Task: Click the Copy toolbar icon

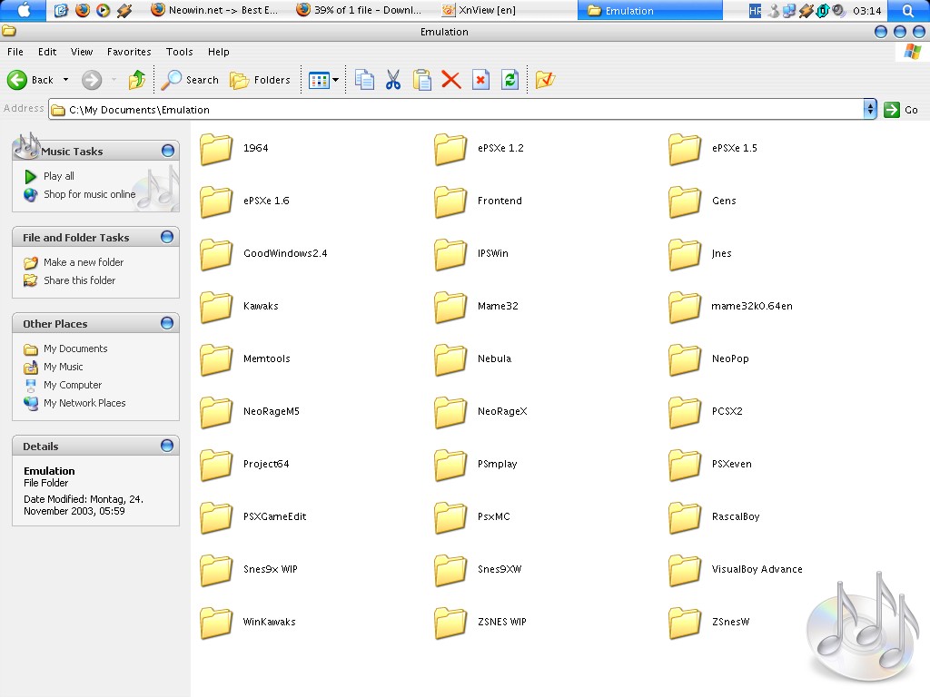Action: tap(364, 80)
